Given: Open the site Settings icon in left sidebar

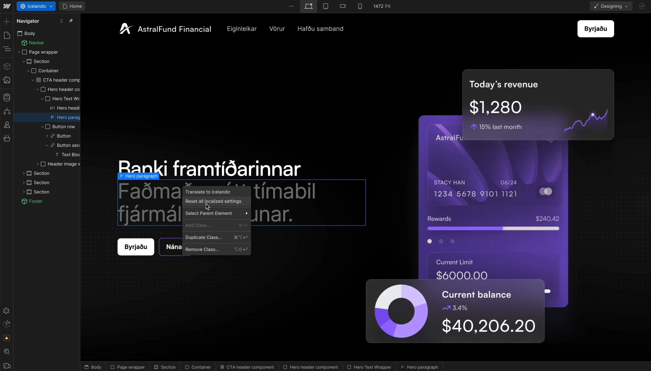Looking at the screenshot, I should pyautogui.click(x=7, y=311).
